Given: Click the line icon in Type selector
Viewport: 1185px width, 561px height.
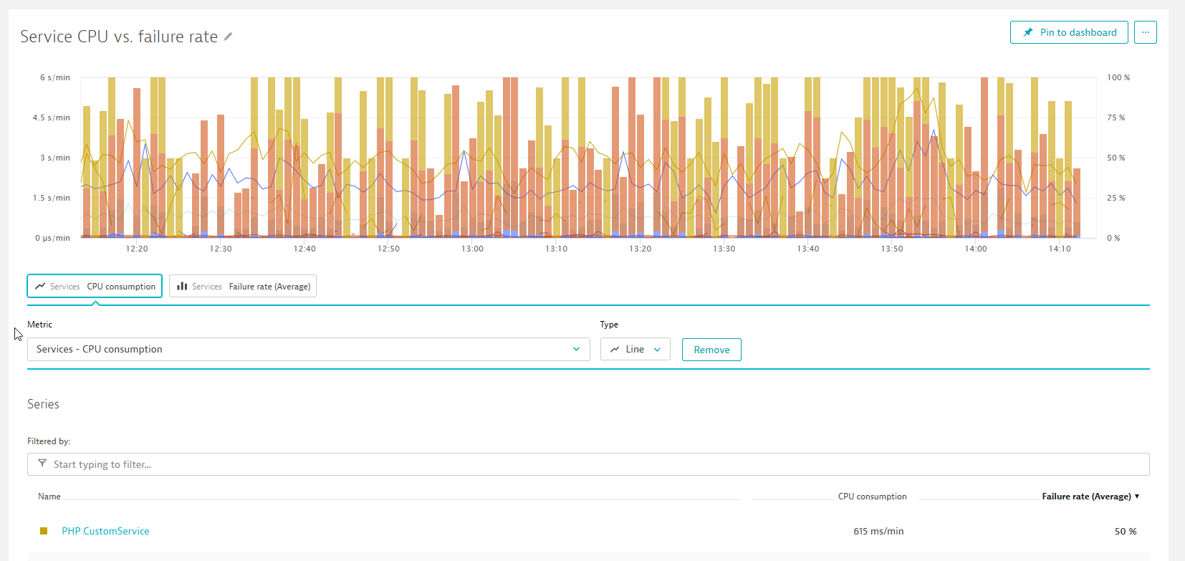Looking at the screenshot, I should (615, 350).
